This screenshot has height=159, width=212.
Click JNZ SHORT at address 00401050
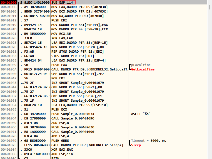pos(78,92)
